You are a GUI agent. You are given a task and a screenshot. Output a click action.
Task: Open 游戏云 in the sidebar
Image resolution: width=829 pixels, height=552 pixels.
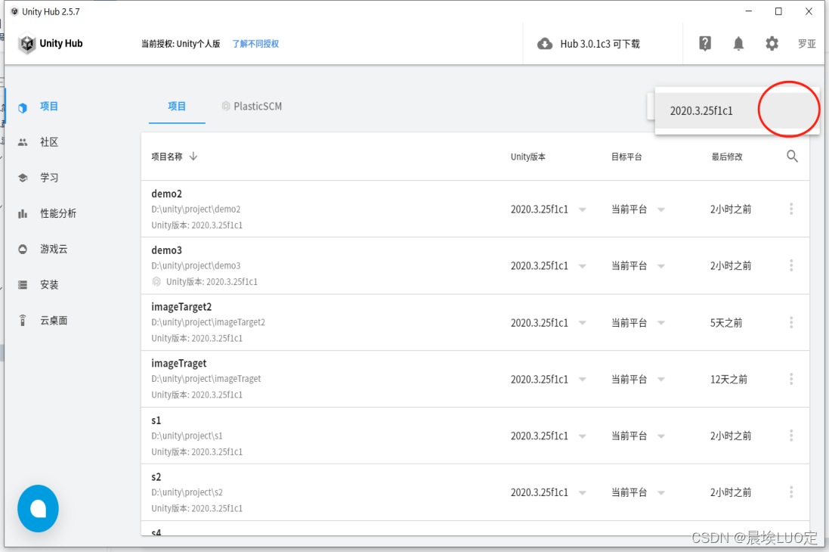click(54, 249)
